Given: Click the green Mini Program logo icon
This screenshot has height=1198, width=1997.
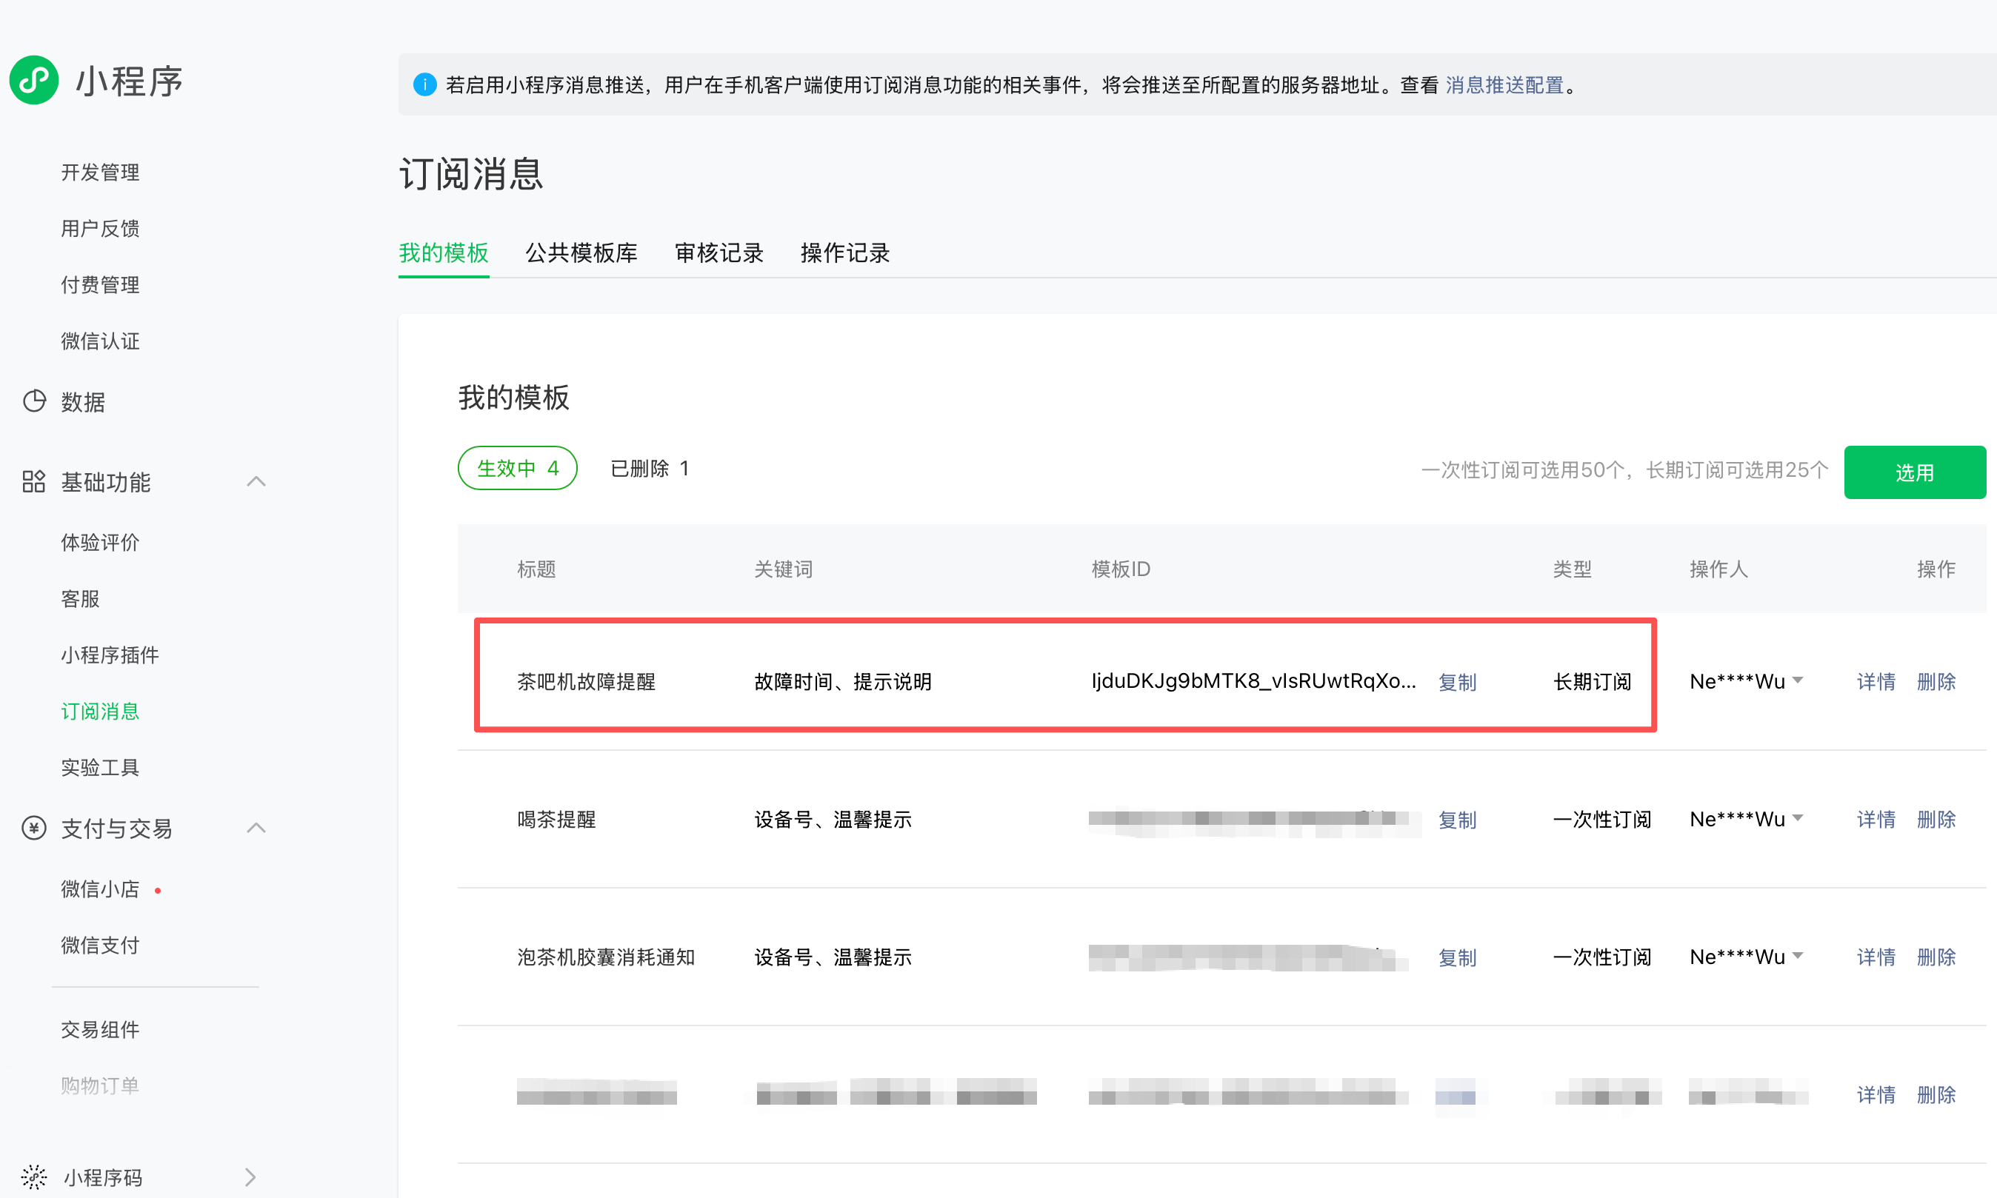Looking at the screenshot, I should tap(34, 80).
